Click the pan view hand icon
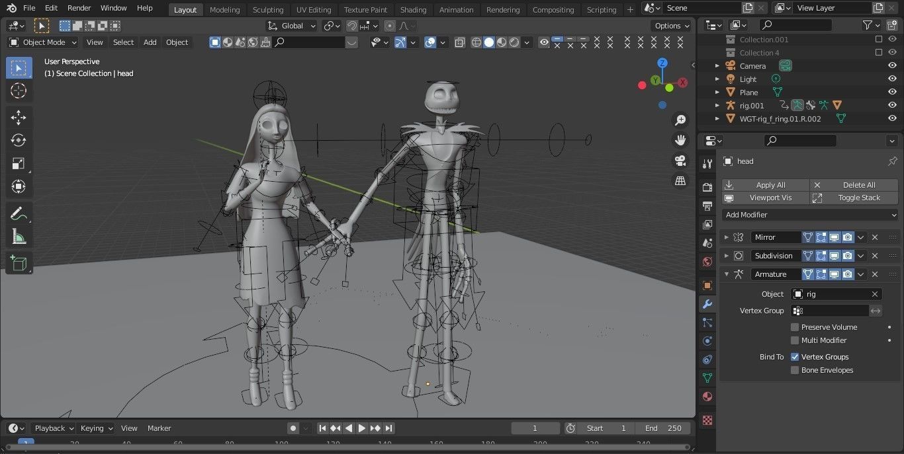This screenshot has height=454, width=904. point(680,140)
